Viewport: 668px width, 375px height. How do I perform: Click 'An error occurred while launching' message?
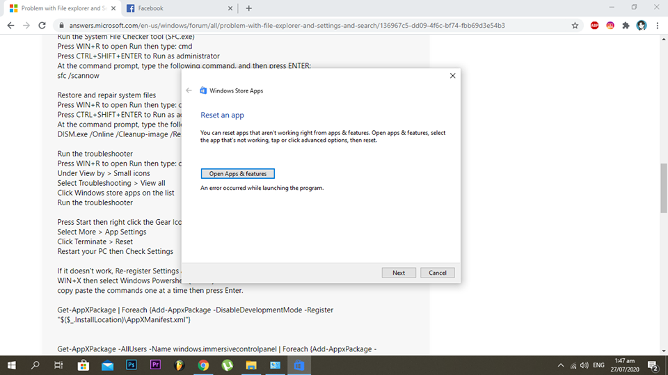point(262,188)
